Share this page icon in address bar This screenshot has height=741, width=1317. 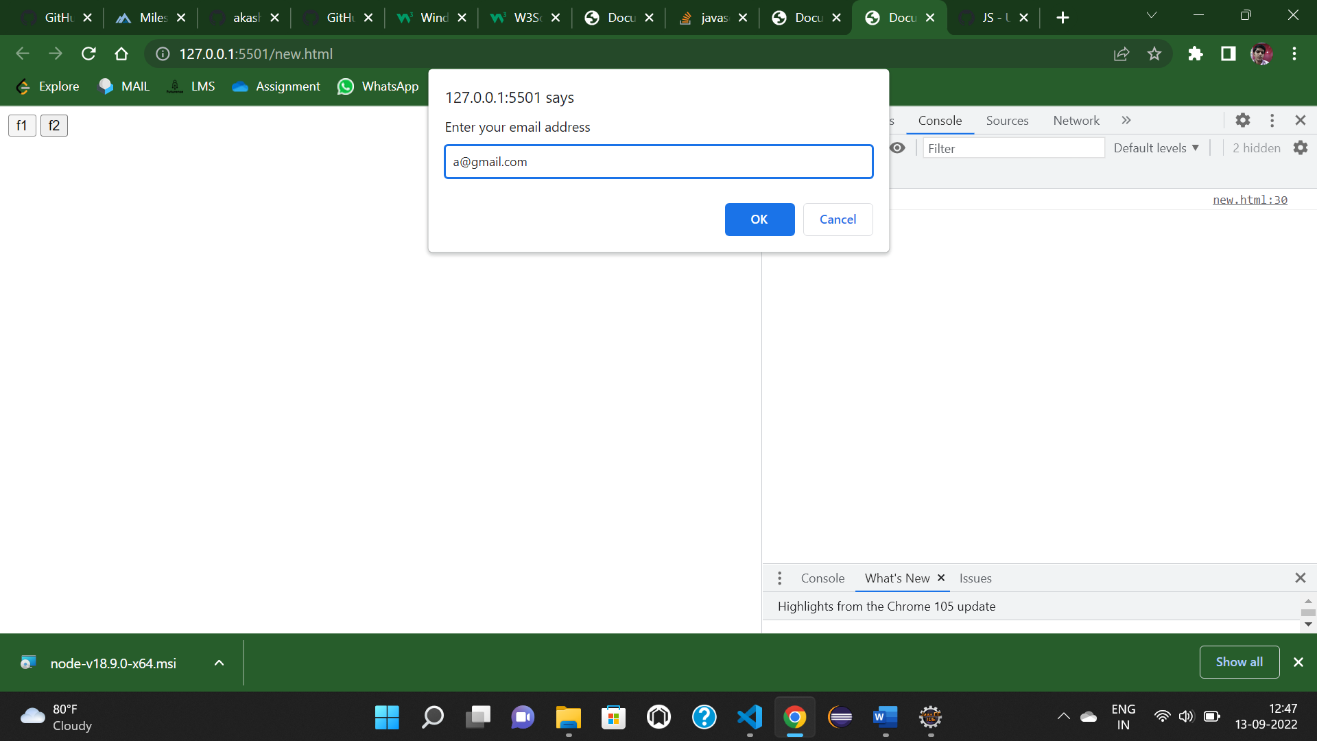[1122, 54]
